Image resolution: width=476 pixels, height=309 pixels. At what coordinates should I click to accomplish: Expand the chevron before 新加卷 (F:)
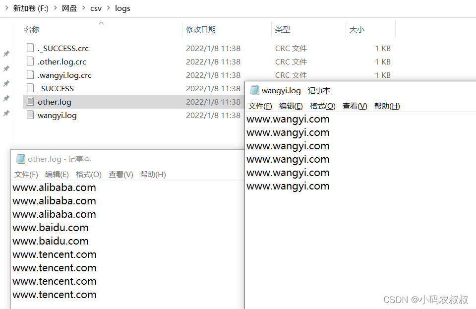click(6, 8)
